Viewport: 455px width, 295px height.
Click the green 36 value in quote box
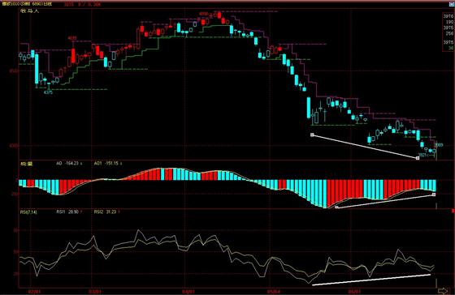451,48
